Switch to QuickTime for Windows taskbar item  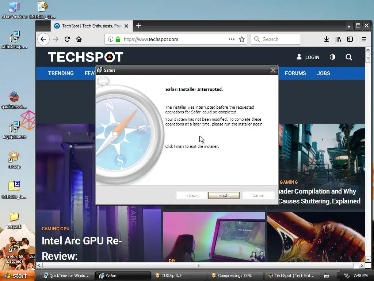tap(66, 276)
